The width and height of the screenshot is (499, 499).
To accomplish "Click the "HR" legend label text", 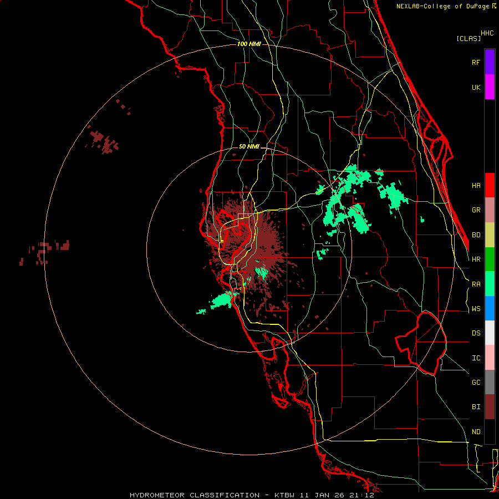I will (476, 259).
